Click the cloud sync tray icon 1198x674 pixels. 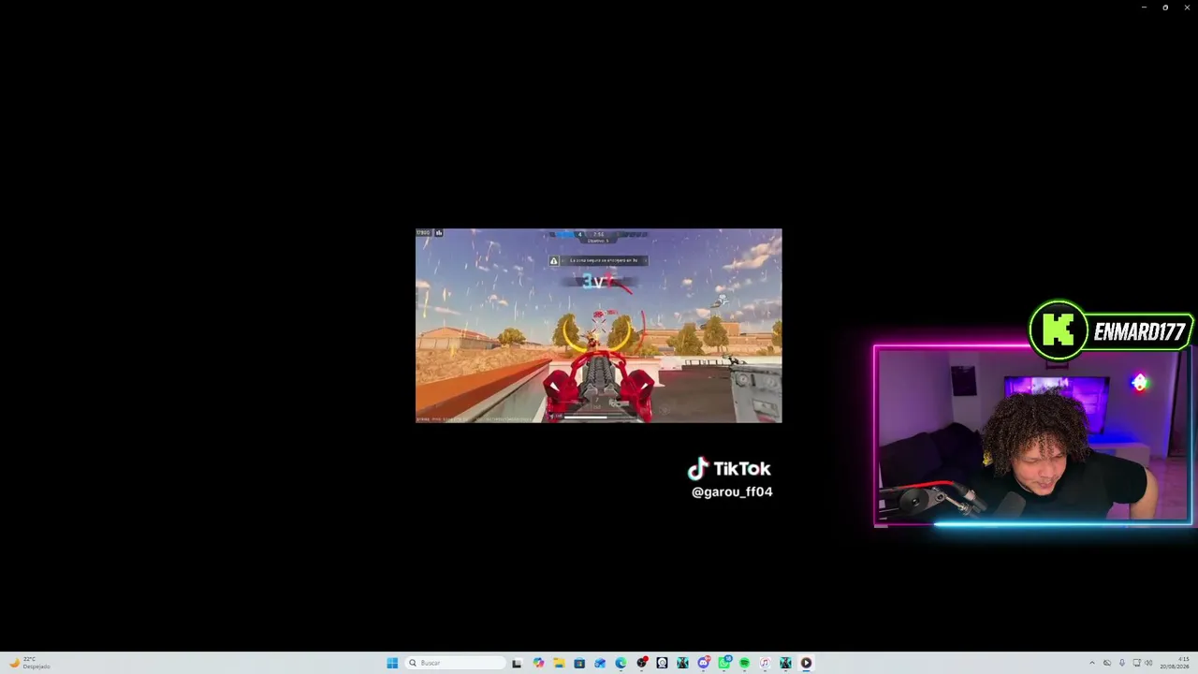pos(1107,663)
